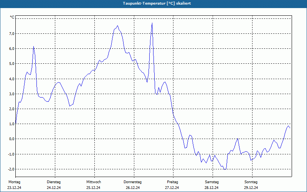Click the 5,0 y-axis label

(12, 64)
